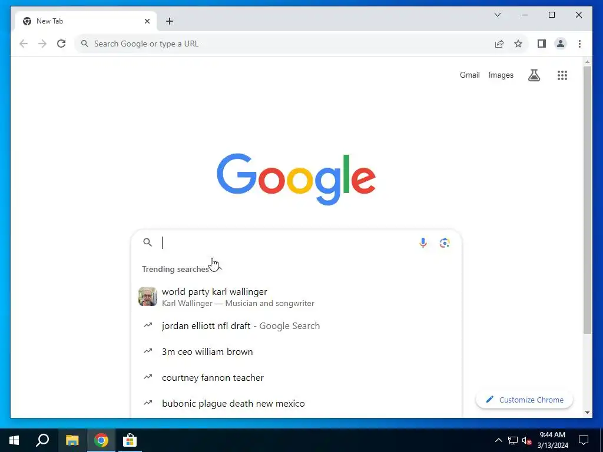Open the profile avatar menu
The height and width of the screenshot is (452, 603).
coord(561,44)
